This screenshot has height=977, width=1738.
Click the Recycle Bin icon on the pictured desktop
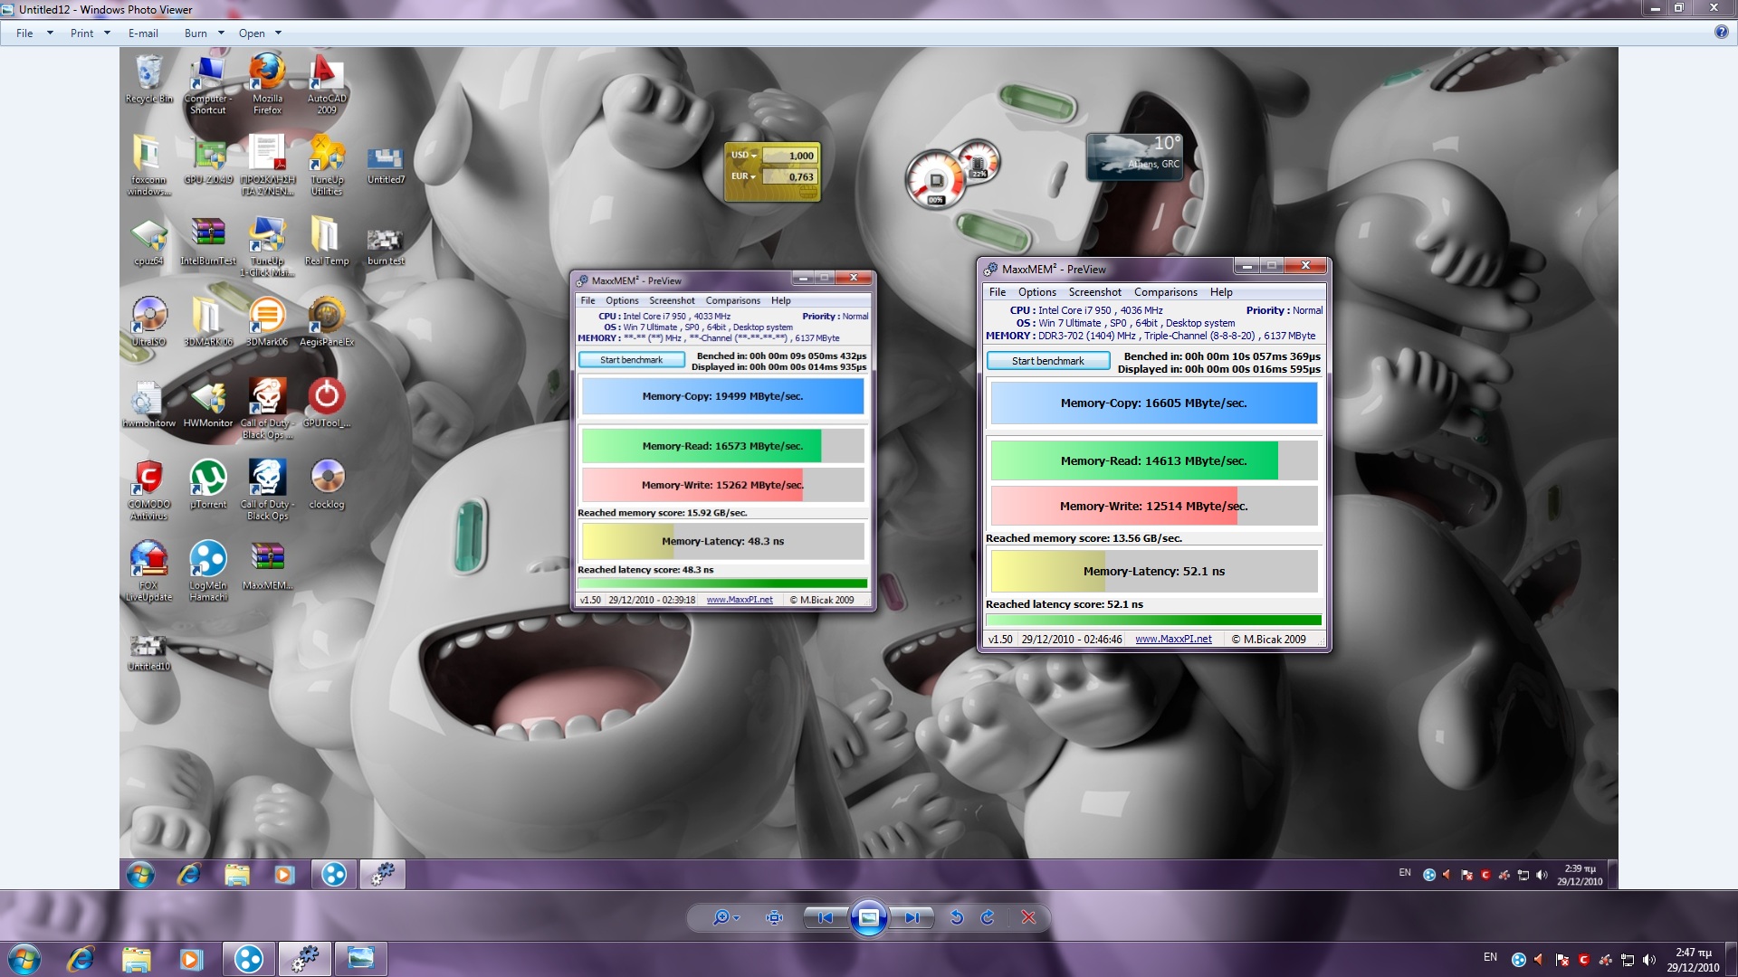pos(148,80)
